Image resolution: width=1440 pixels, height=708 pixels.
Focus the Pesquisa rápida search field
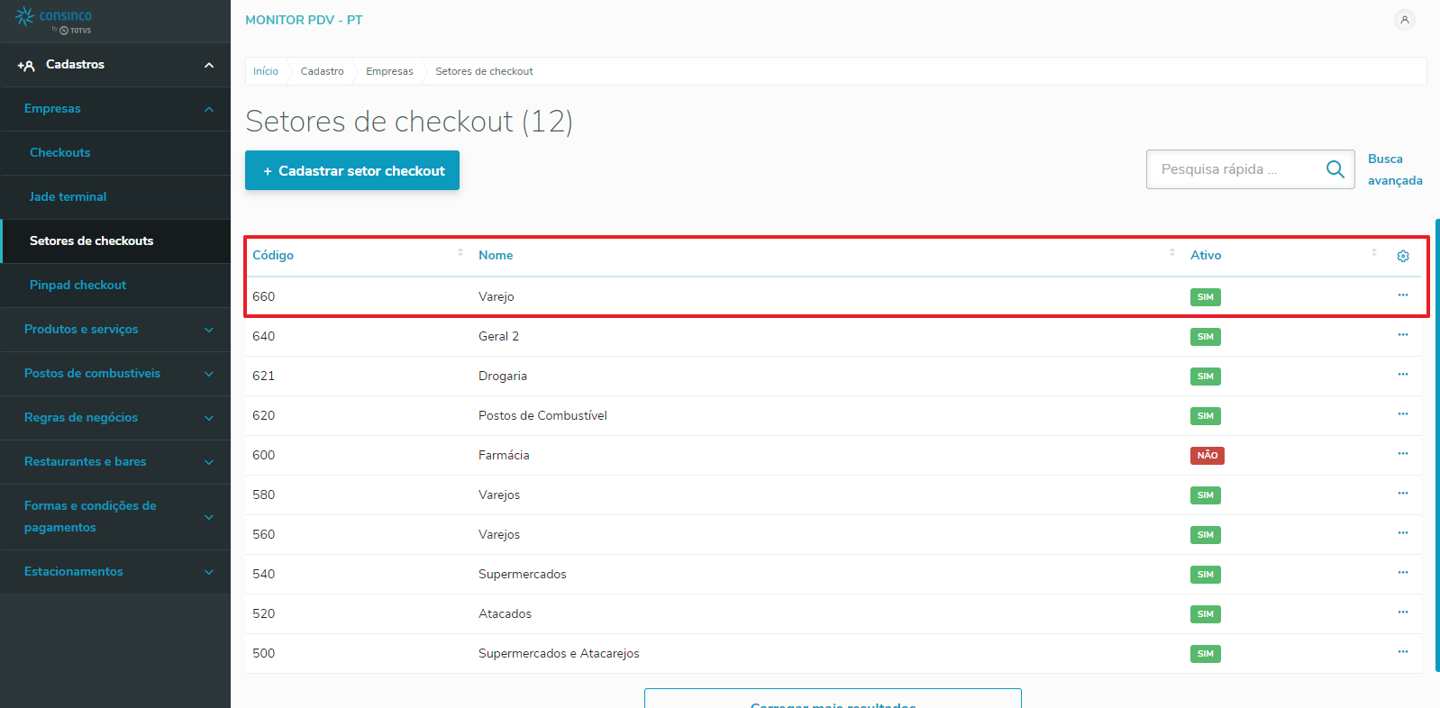1235,169
